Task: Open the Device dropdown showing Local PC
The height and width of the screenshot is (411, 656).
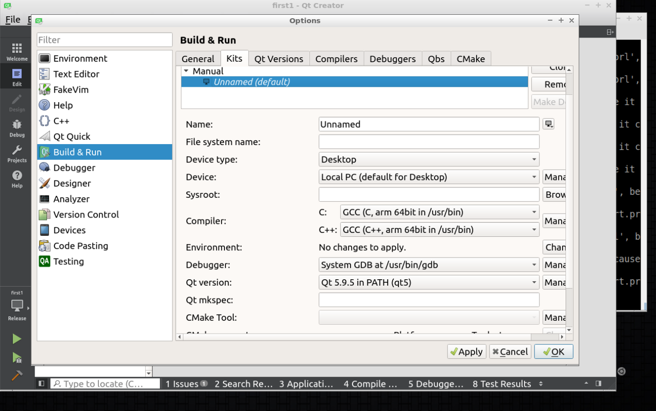Action: [429, 177]
